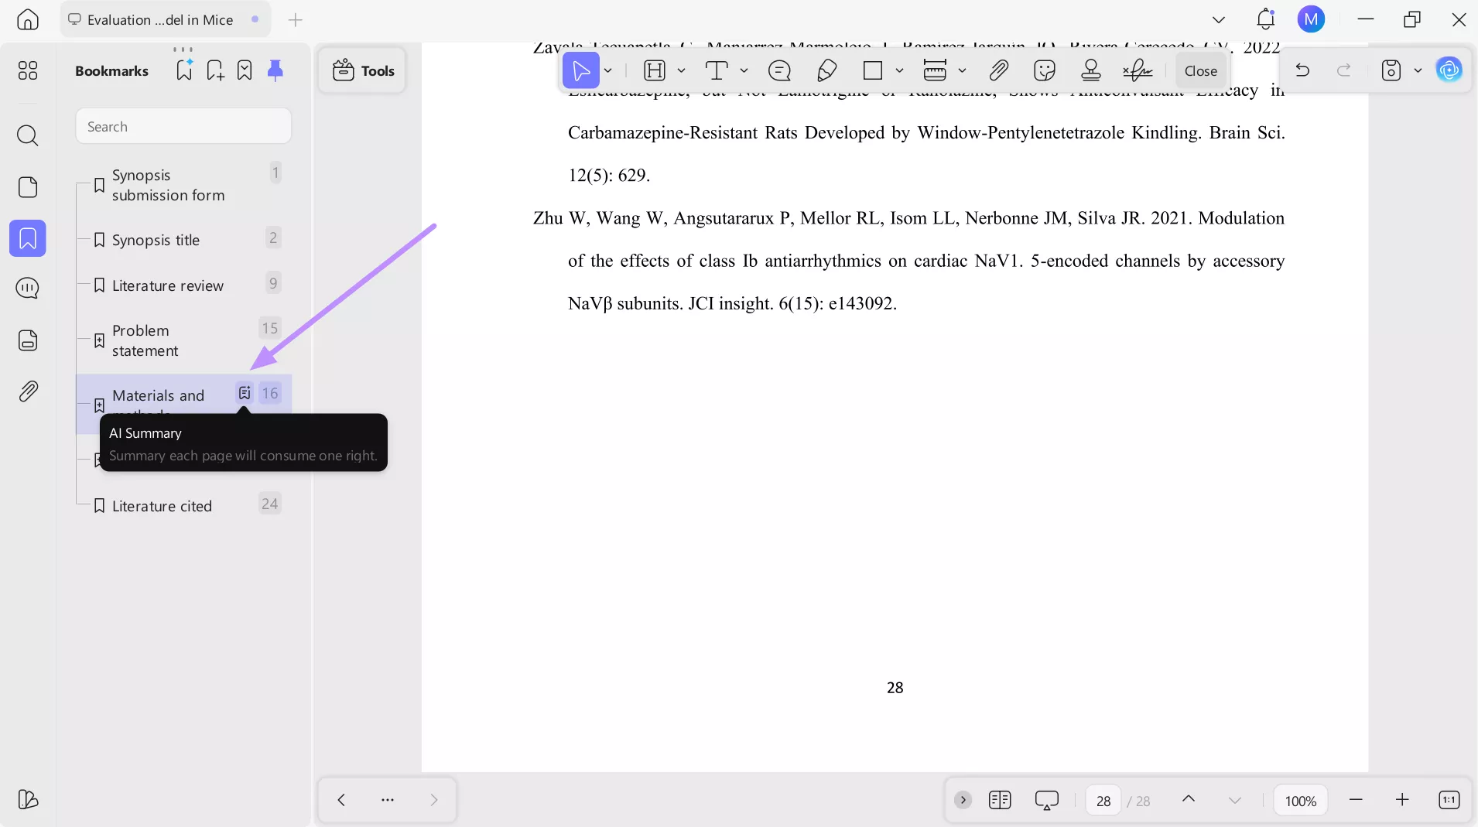The image size is (1478, 827).
Task: Open the Search panel in the sidebar
Action: 28,136
